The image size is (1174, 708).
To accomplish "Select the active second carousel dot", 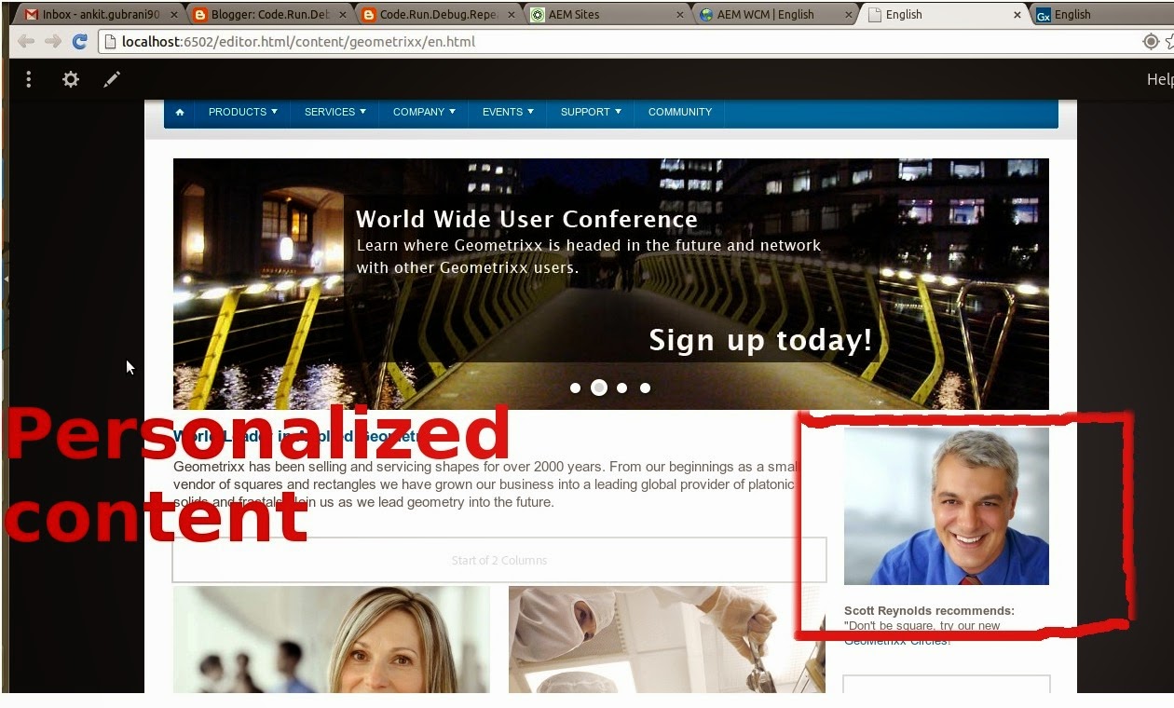I will pyautogui.click(x=599, y=388).
